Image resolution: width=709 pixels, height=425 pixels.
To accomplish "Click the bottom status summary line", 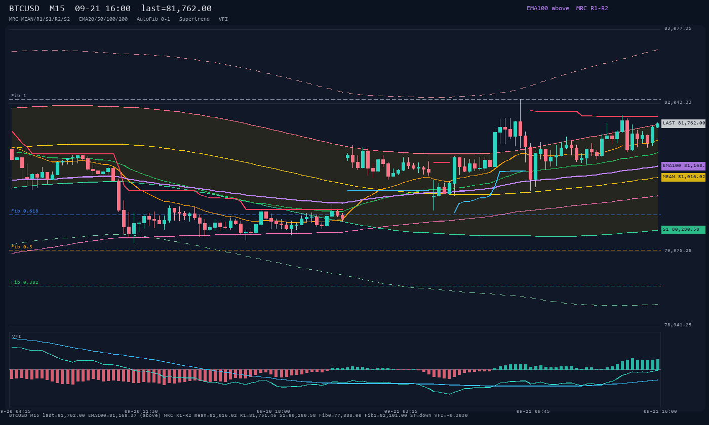I will click(x=239, y=415).
